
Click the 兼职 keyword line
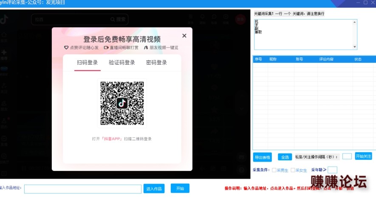(258, 32)
